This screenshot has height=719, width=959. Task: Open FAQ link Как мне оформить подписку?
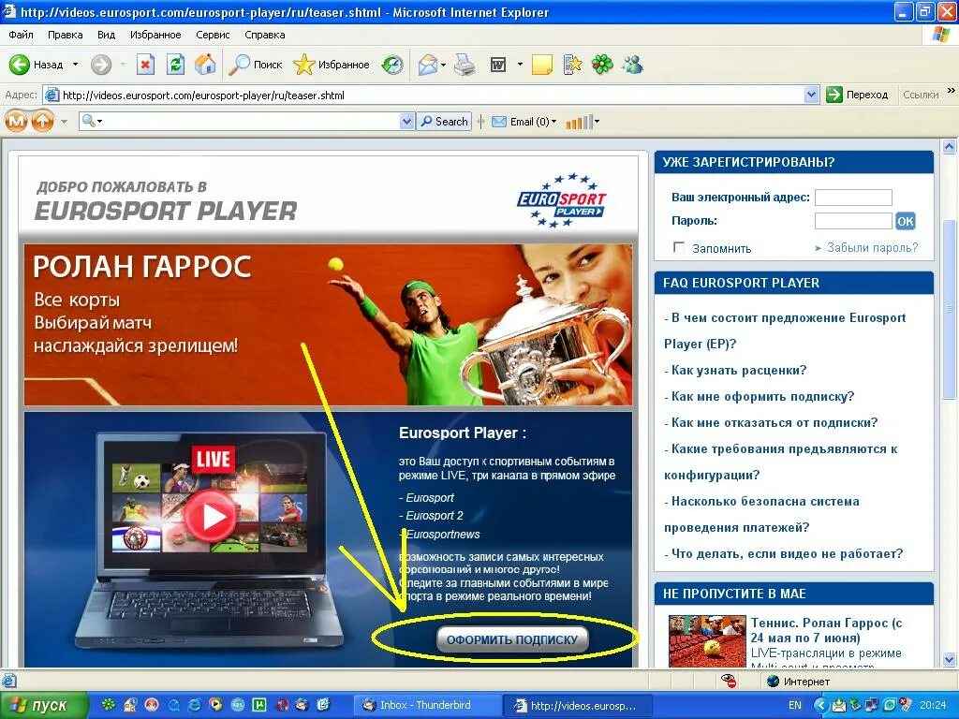click(x=762, y=396)
